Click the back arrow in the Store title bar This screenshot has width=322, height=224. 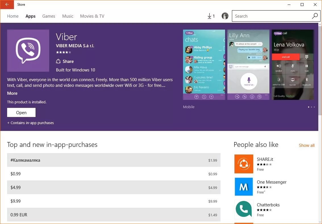[7, 5]
